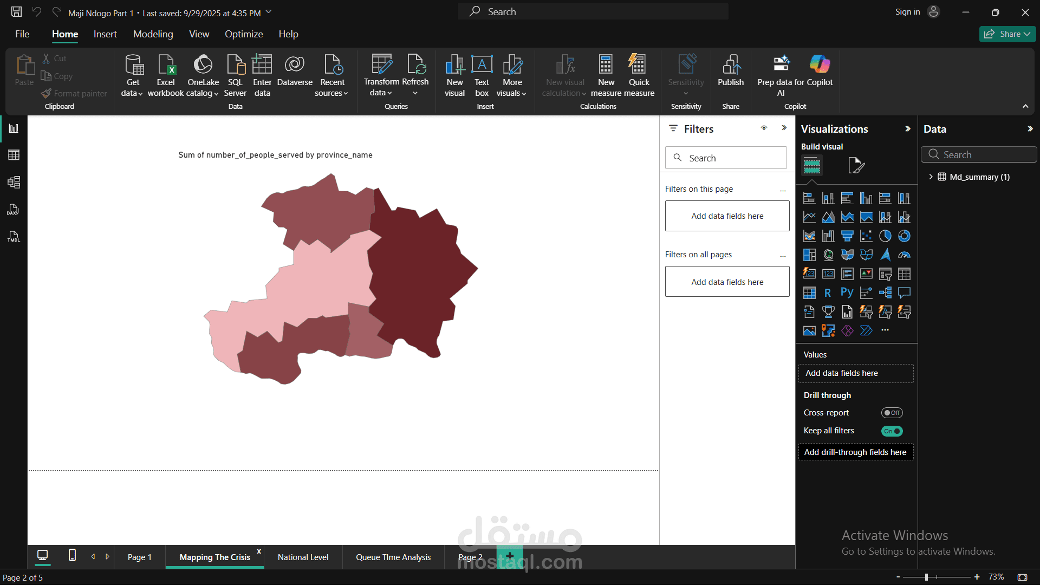Switch to the Table view icon
The image size is (1040, 585).
tap(14, 155)
